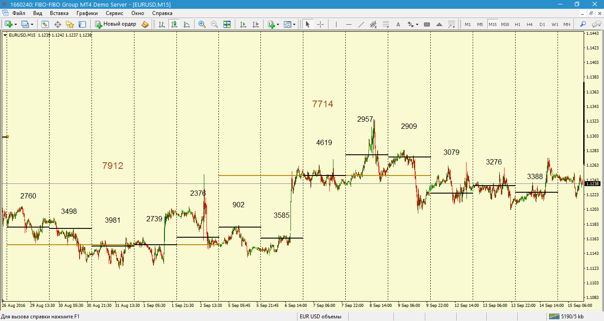Click the profiles icon
The width and height of the screenshot is (604, 321).
[x=25, y=24]
